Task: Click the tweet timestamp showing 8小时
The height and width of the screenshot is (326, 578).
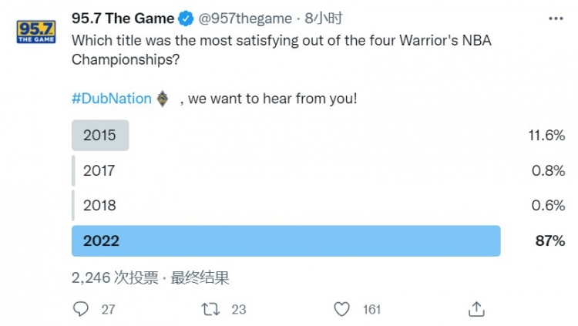Action: point(323,18)
